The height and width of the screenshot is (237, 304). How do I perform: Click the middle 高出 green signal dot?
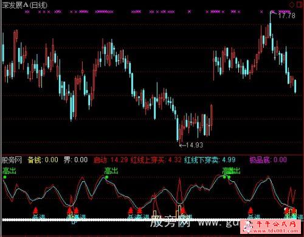coord(107,177)
